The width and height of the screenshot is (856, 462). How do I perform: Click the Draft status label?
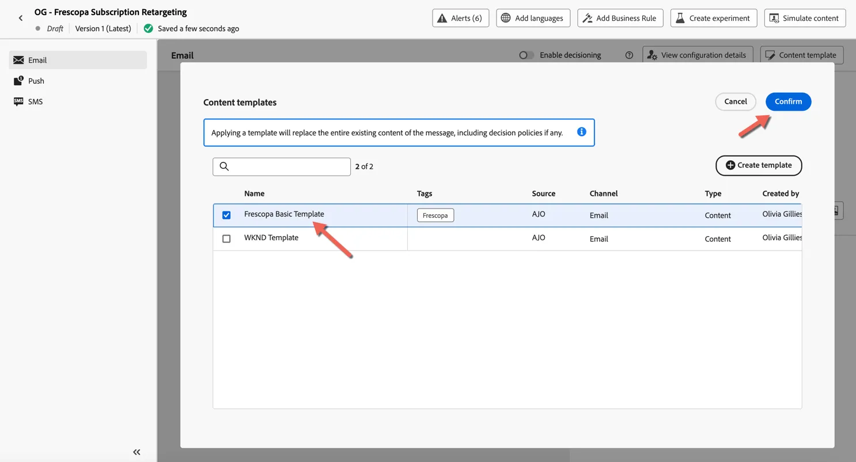[x=55, y=28]
